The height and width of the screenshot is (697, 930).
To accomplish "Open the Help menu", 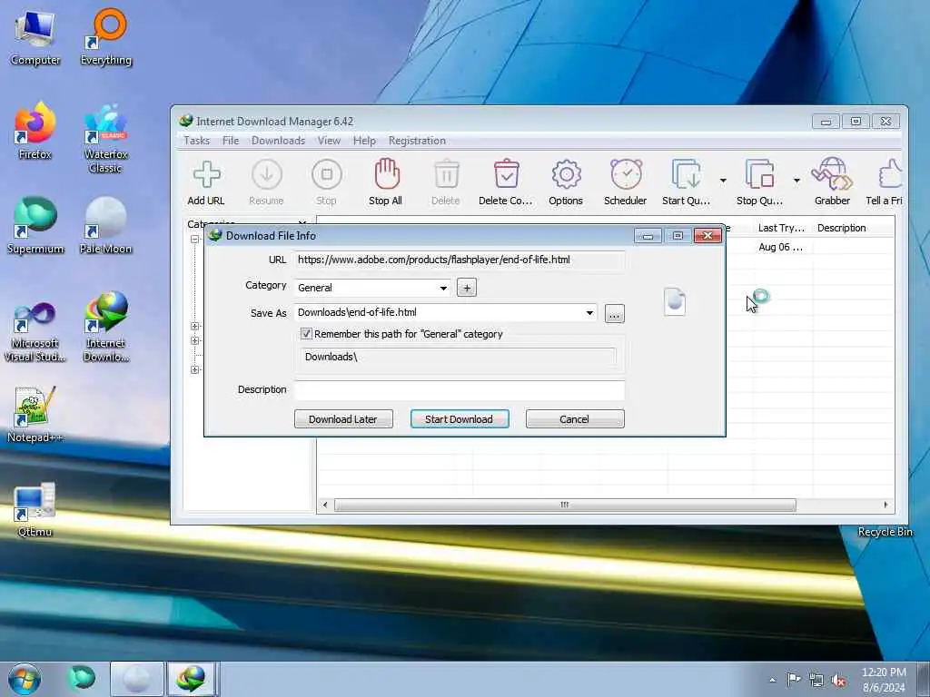I will coord(364,141).
